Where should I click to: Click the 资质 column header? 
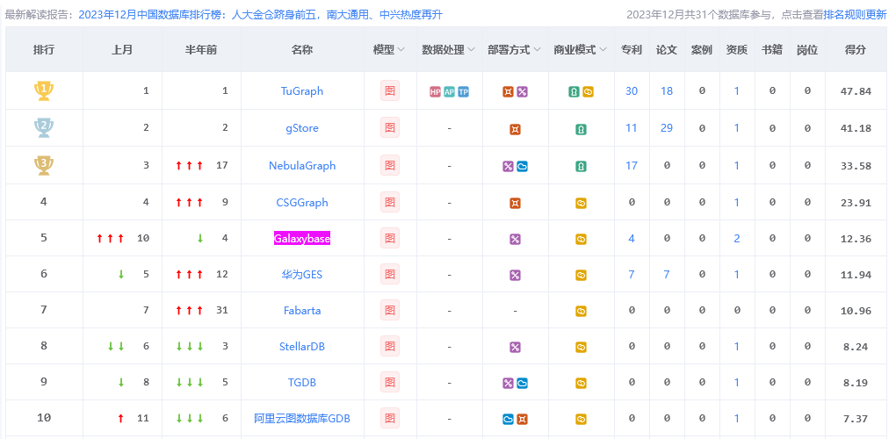pyautogui.click(x=737, y=50)
